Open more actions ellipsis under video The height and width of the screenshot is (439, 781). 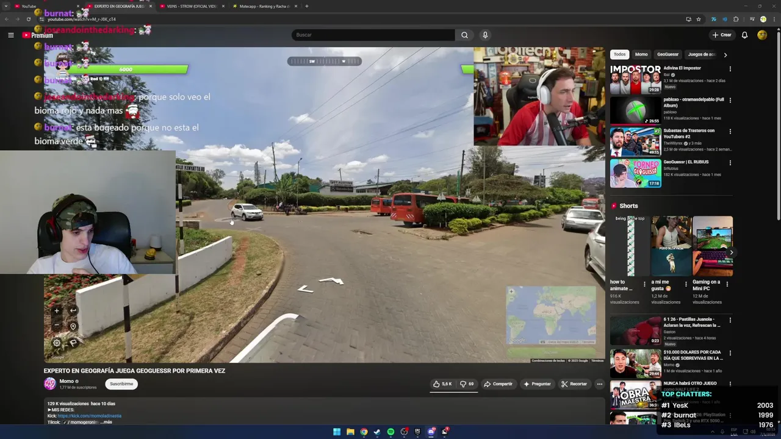(x=599, y=384)
